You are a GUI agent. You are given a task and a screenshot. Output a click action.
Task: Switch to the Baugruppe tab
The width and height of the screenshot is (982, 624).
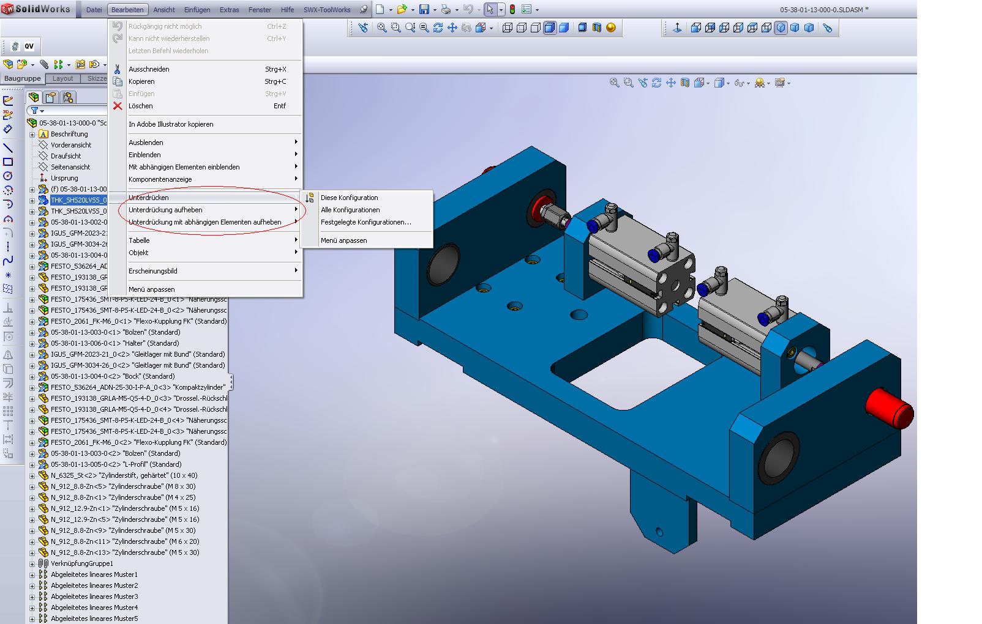pos(23,78)
